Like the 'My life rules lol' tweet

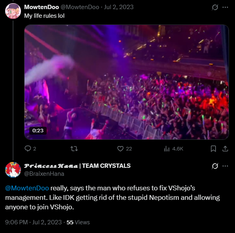(124, 148)
